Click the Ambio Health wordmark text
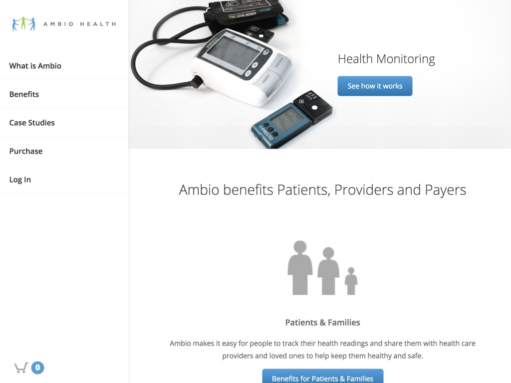The image size is (511, 383). pos(80,24)
